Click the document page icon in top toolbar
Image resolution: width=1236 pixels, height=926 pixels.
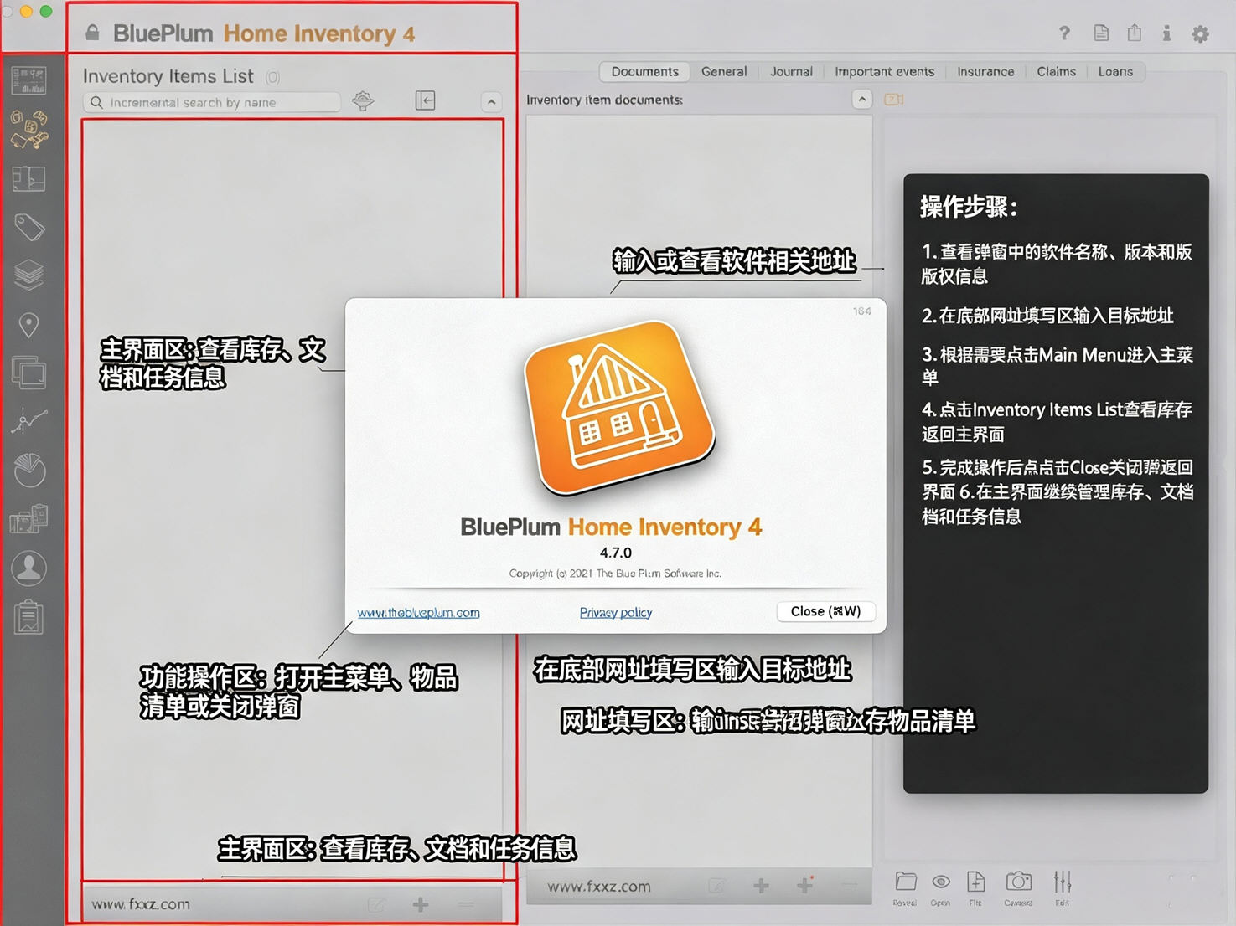pos(1101,33)
